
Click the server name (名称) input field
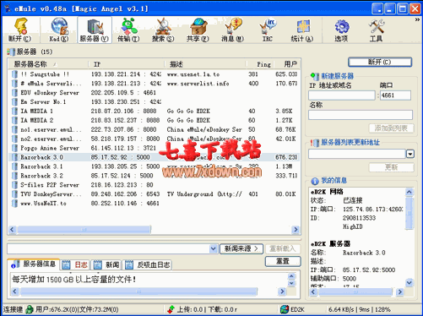[361, 115]
